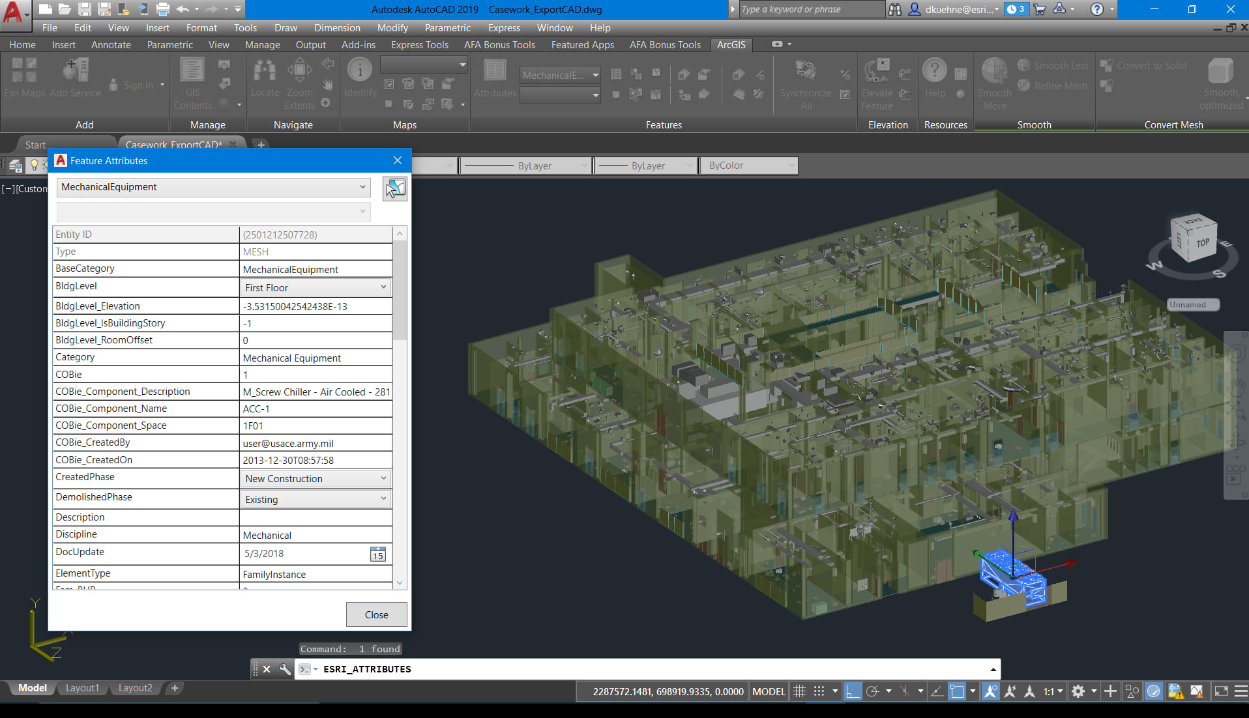1249x718 pixels.
Task: Open the Dimension menu
Action: click(336, 27)
